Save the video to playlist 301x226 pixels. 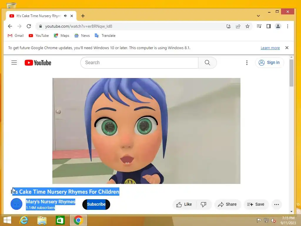tap(256, 204)
